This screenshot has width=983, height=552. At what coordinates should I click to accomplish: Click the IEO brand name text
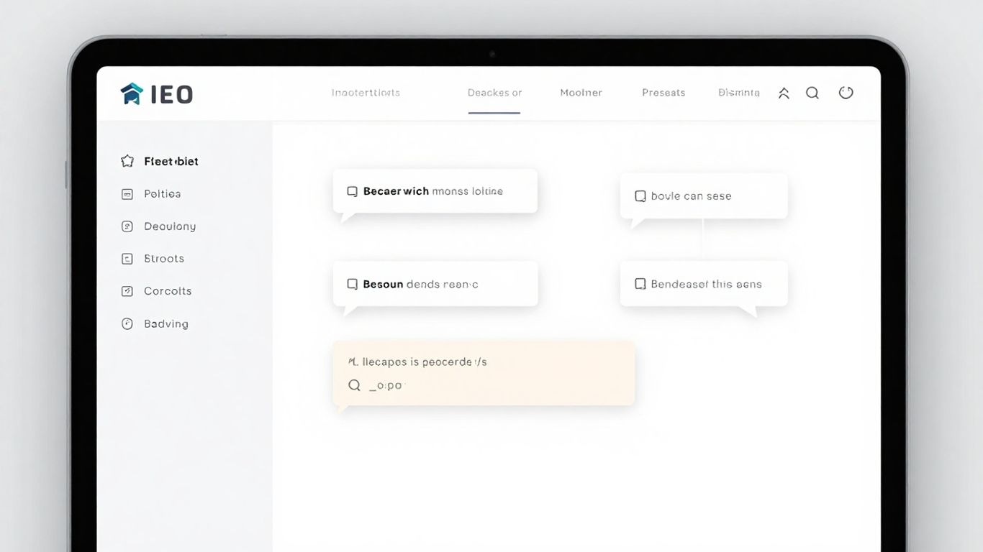point(172,94)
